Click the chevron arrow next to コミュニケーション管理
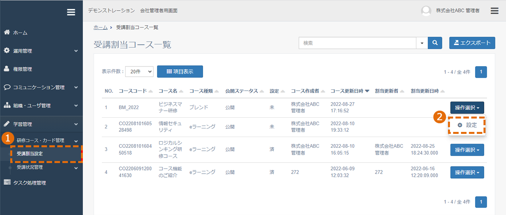Screen dimensions: 506x215 pyautogui.click(x=76, y=87)
